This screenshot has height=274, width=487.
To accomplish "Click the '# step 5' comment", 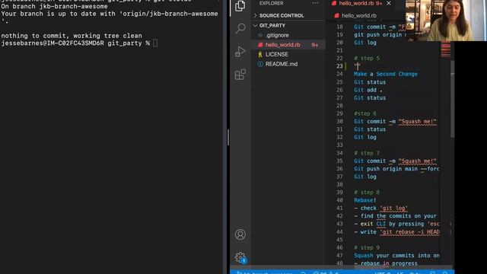I will (x=367, y=59).
